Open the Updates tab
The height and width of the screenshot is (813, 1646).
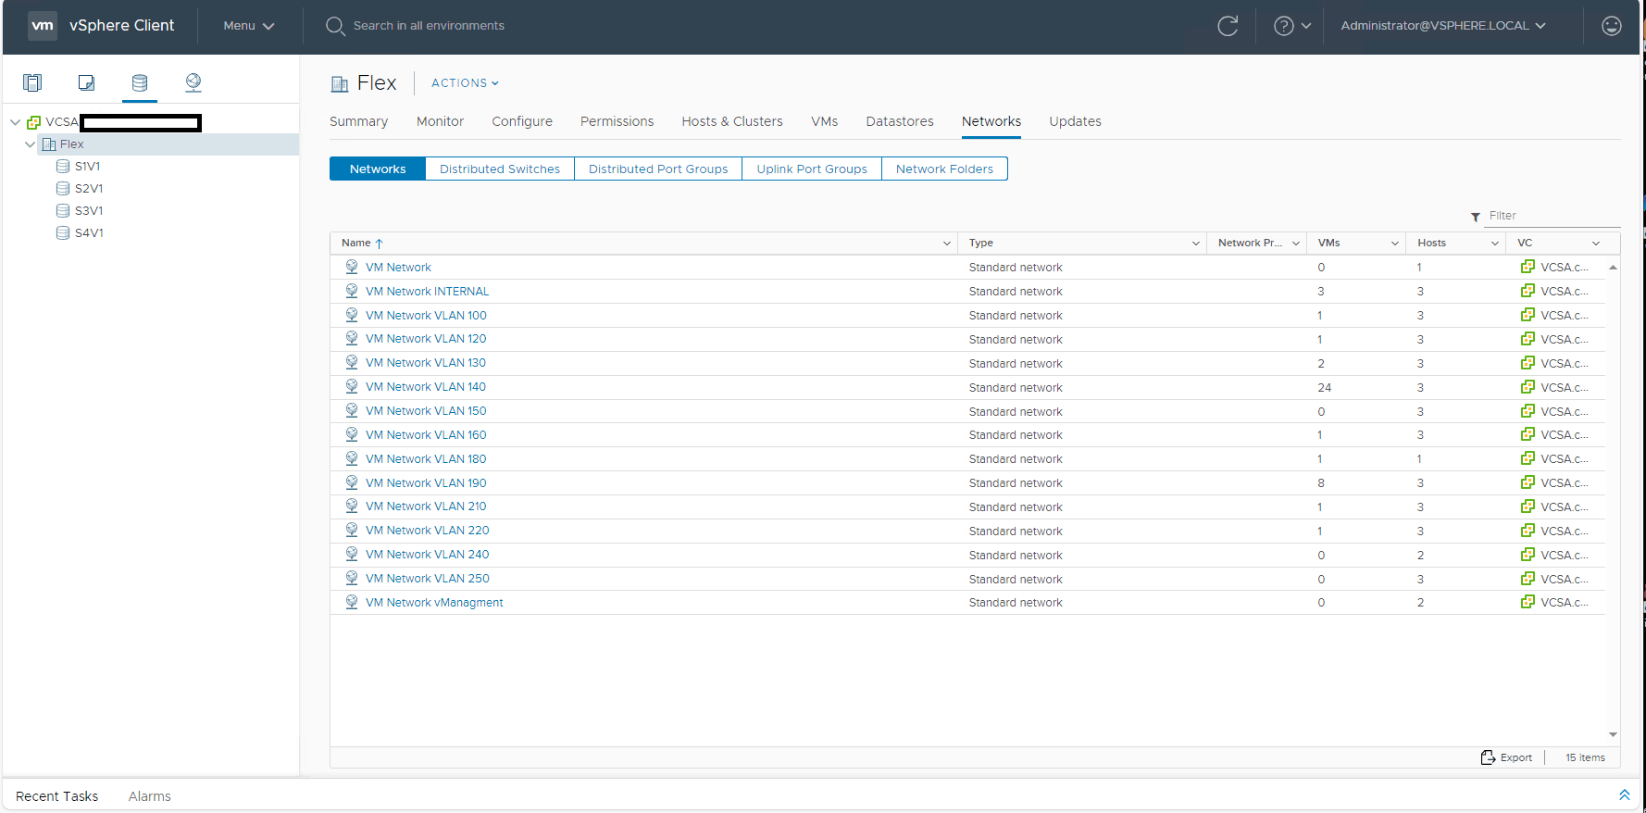(x=1075, y=121)
